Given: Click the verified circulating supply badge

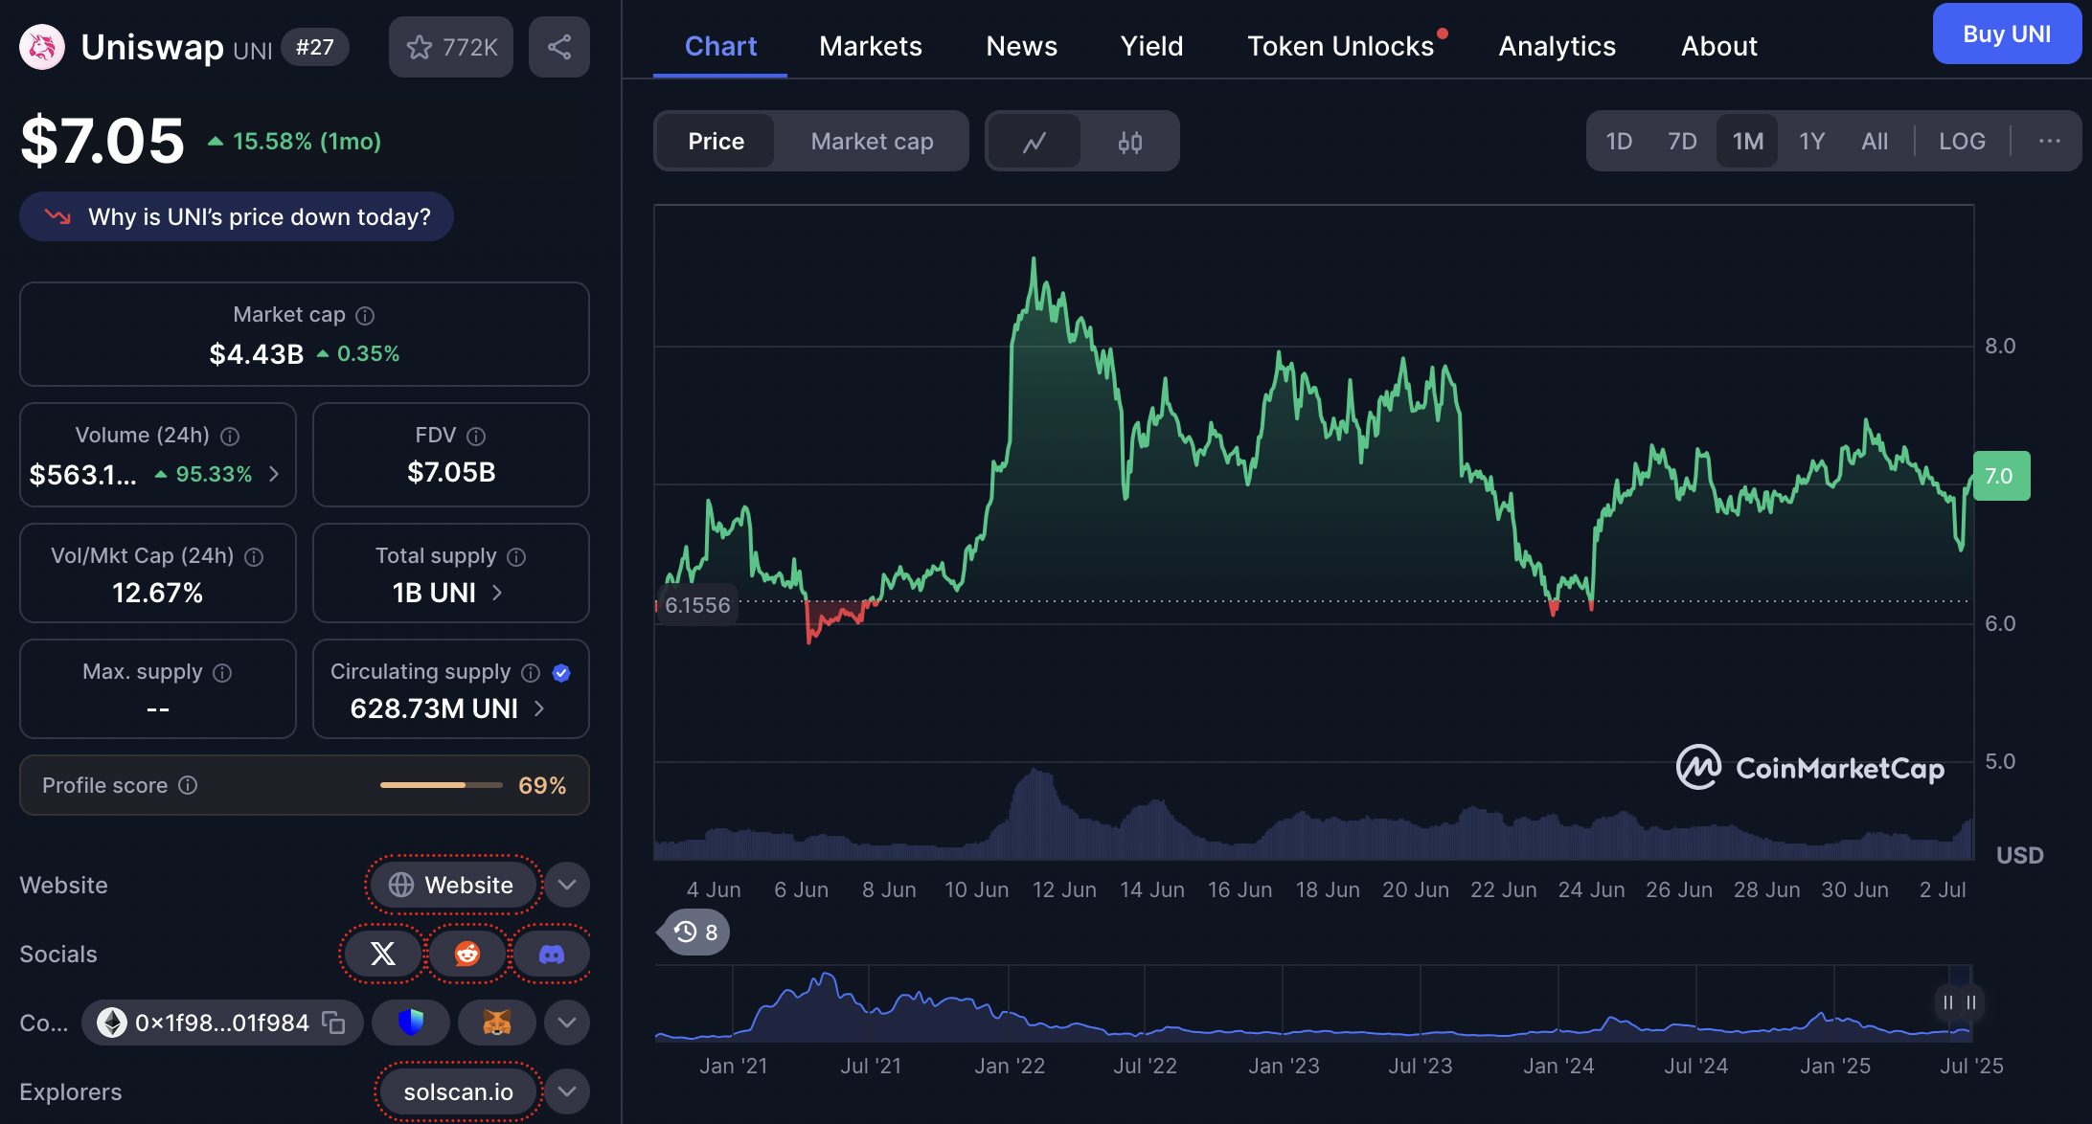Looking at the screenshot, I should pos(562,672).
